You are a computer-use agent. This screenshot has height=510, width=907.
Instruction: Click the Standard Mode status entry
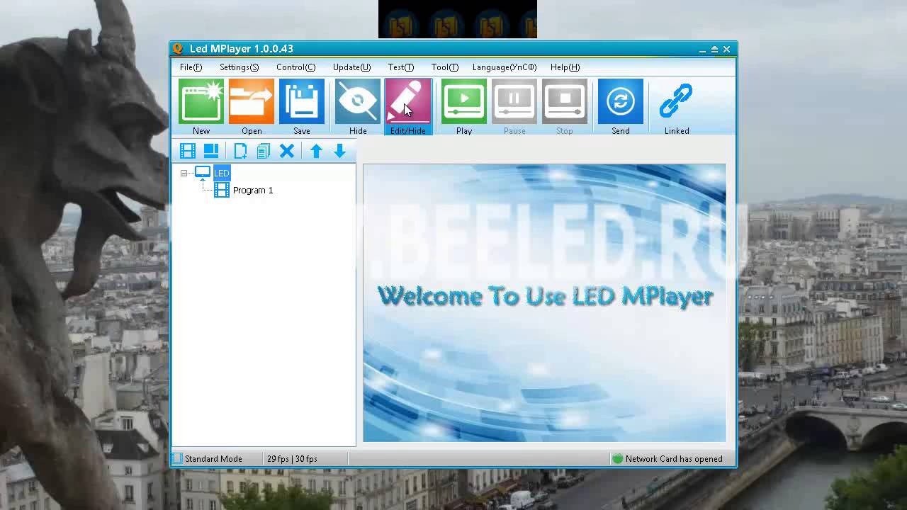coord(213,459)
